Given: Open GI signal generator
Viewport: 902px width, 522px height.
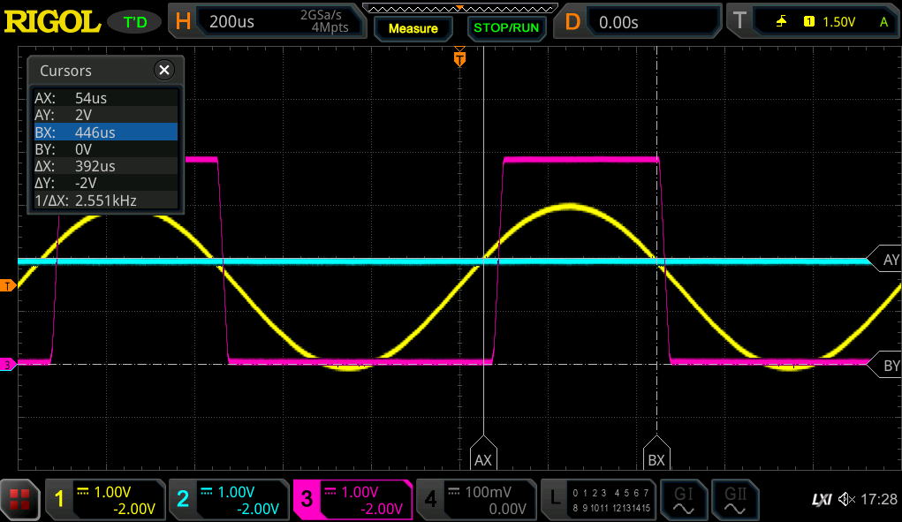Looking at the screenshot, I should coord(684,499).
